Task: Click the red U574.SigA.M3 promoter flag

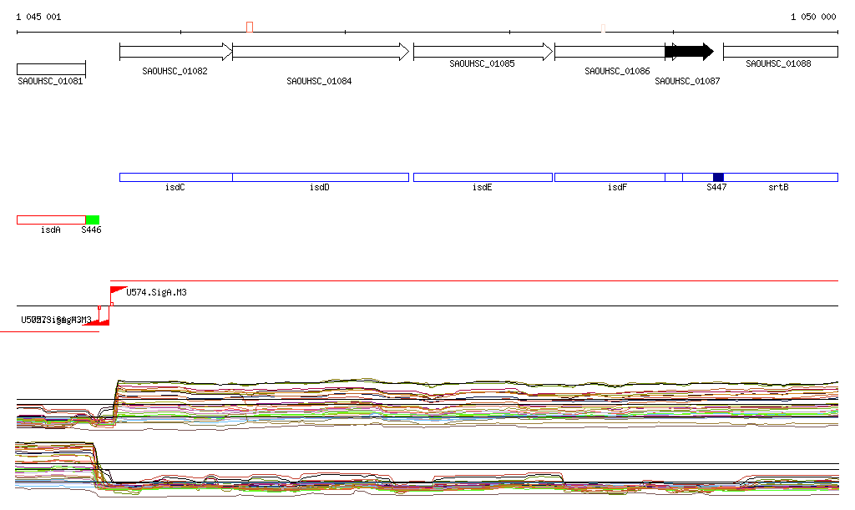Action: pos(117,290)
